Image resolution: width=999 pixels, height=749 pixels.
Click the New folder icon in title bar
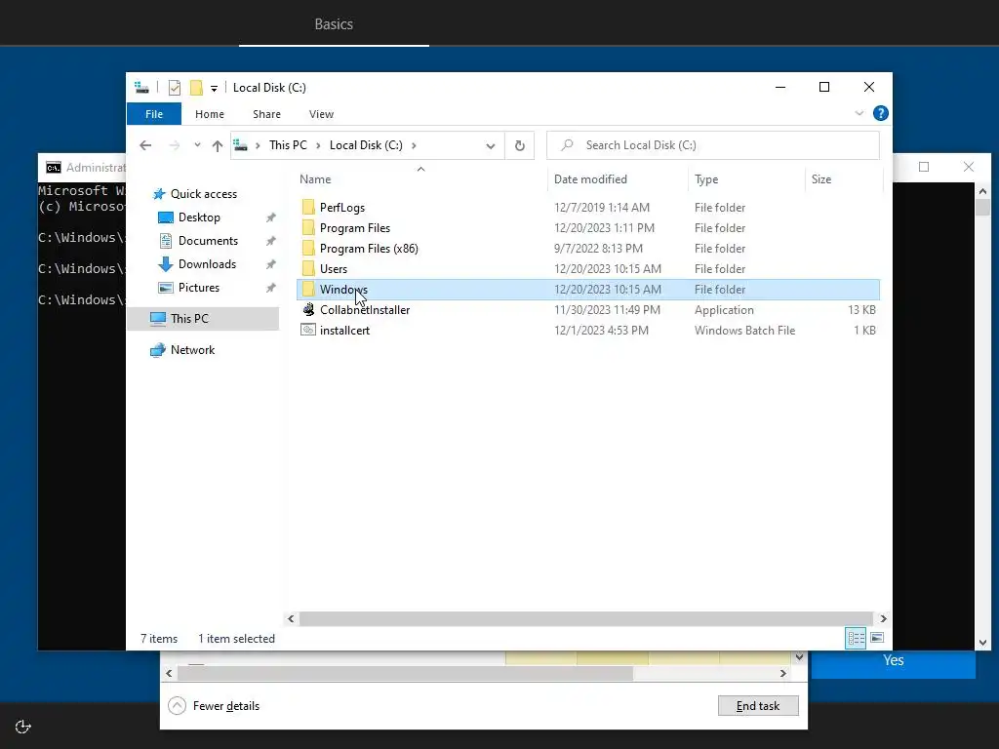click(x=196, y=88)
